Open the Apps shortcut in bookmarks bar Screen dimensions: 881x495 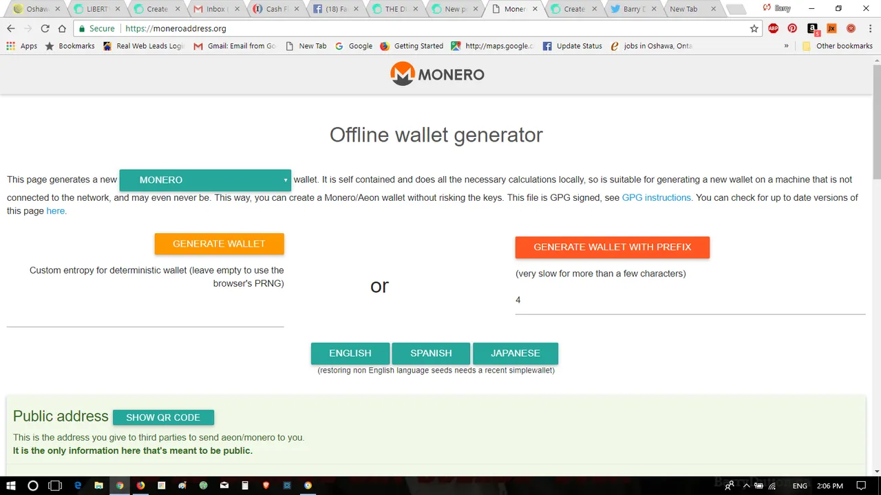(22, 46)
